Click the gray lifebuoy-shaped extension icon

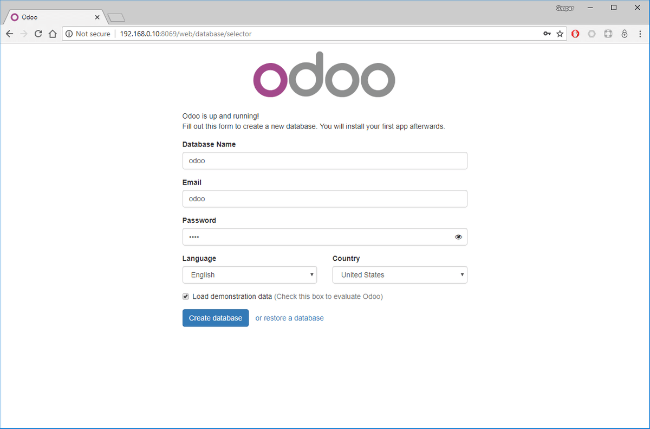[x=608, y=34]
